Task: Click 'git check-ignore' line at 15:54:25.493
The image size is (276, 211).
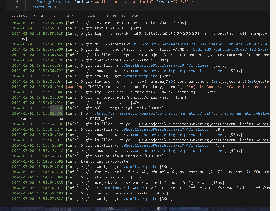Action: (90, 193)
